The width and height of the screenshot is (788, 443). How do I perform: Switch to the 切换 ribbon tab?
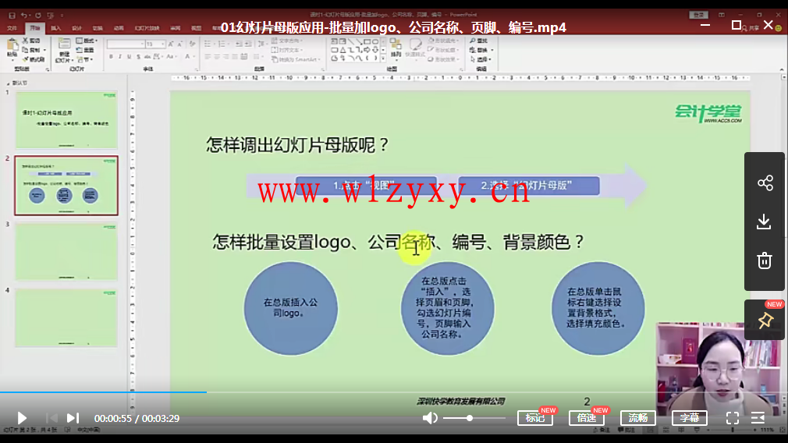pyautogui.click(x=98, y=28)
